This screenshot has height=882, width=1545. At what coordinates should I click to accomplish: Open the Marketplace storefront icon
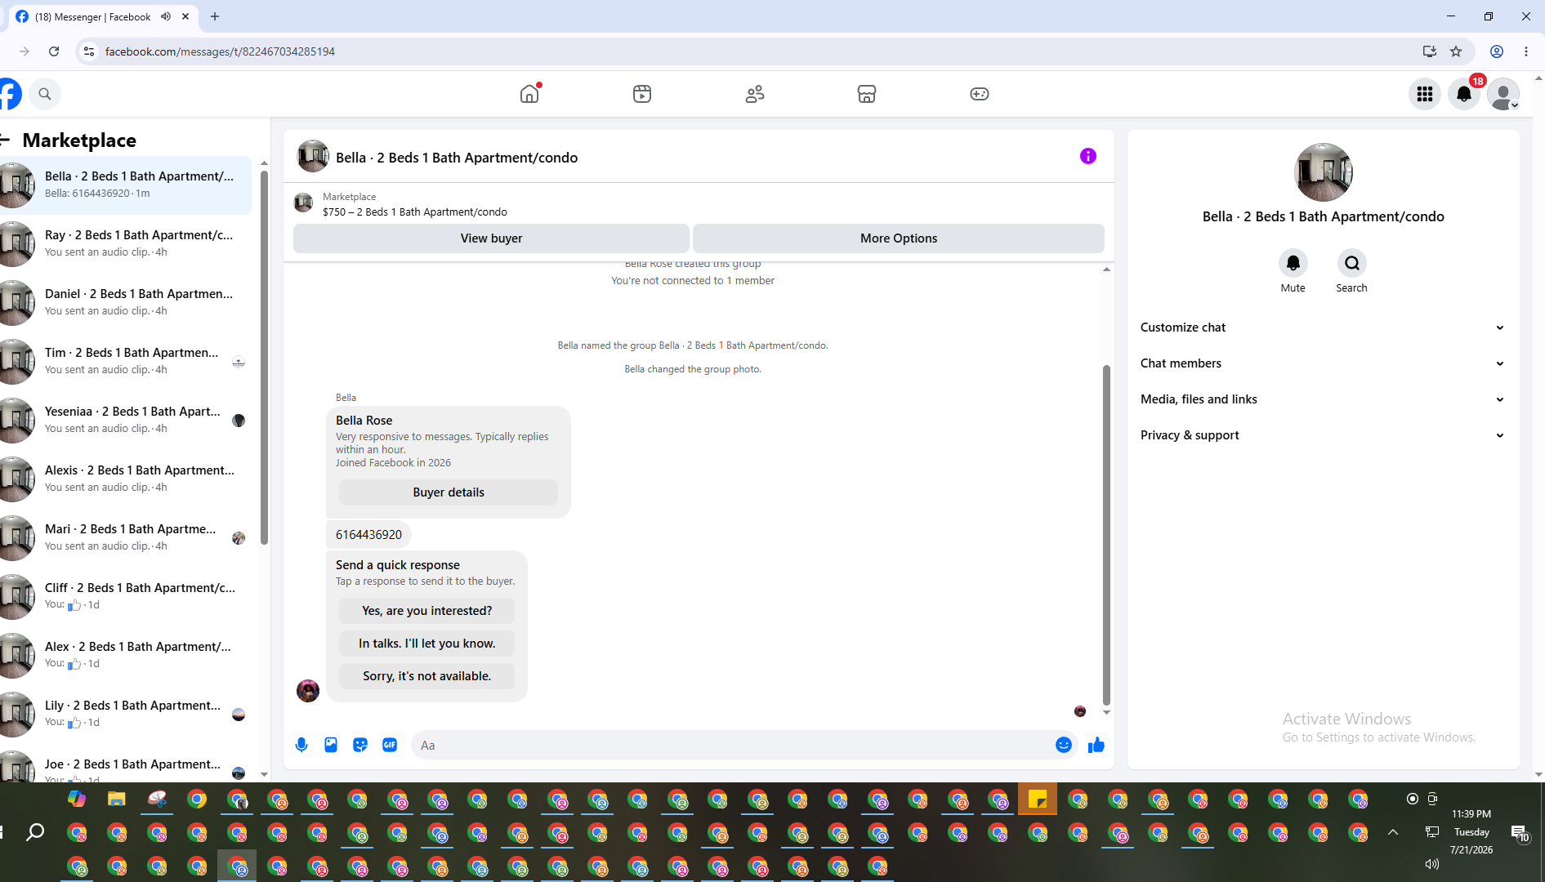click(x=867, y=94)
